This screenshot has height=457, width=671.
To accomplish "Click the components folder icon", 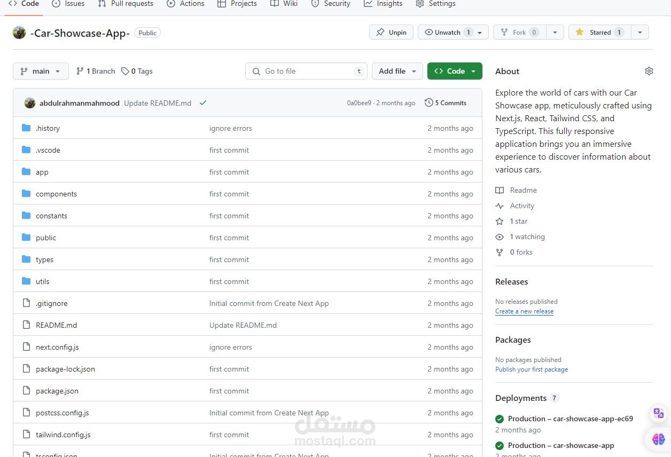I will click(26, 193).
